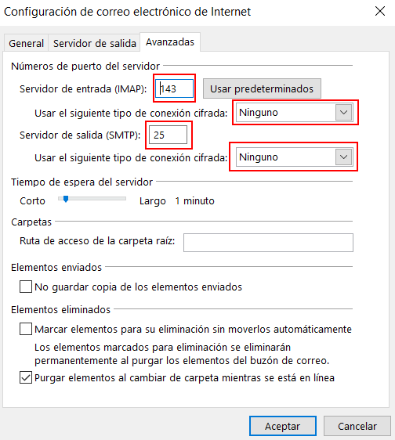The width and height of the screenshot is (395, 440).
Task: Open the IMAP encrypted connection type dropdown
Action: 295,112
